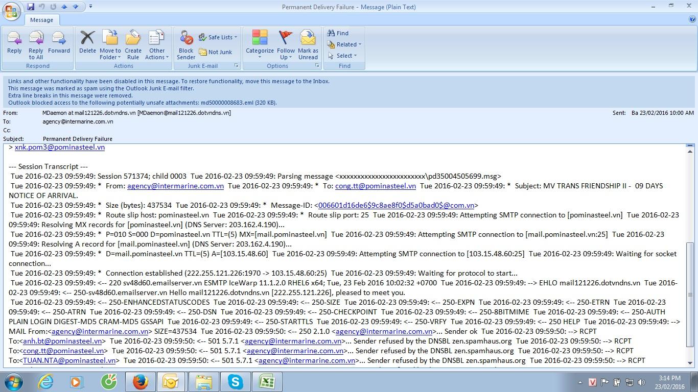This screenshot has height=392, width=698.
Task: Open the Action Center flag tray icon
Action: coord(604,382)
